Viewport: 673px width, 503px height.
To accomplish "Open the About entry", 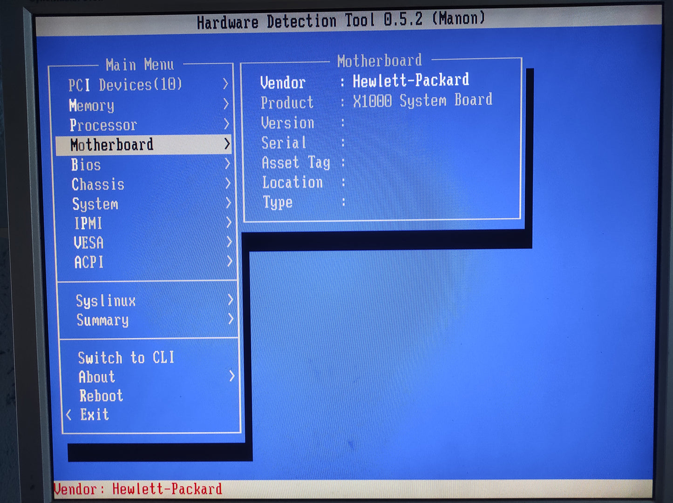I will (x=97, y=376).
